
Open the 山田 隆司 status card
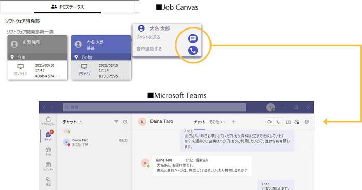(x=37, y=57)
